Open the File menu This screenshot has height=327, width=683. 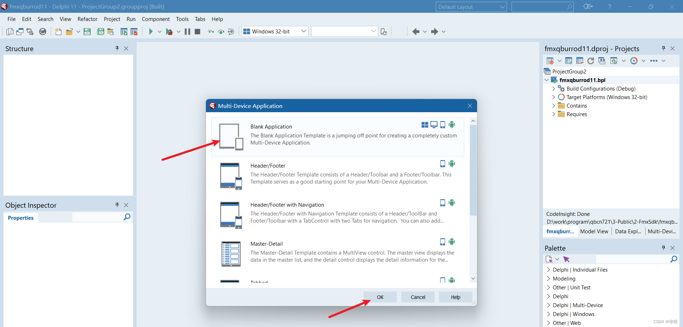[11, 19]
